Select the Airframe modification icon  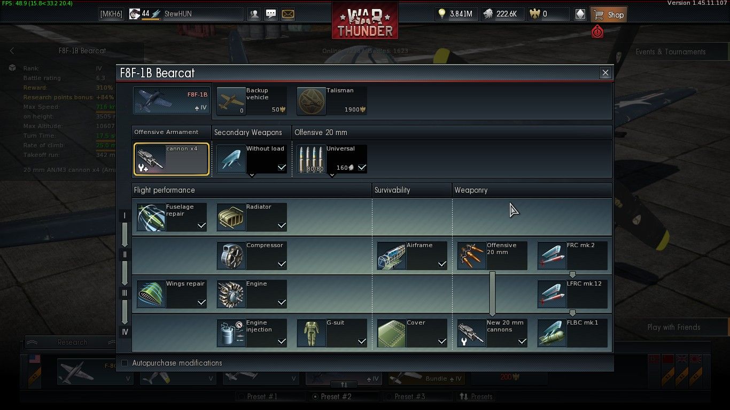(x=391, y=256)
